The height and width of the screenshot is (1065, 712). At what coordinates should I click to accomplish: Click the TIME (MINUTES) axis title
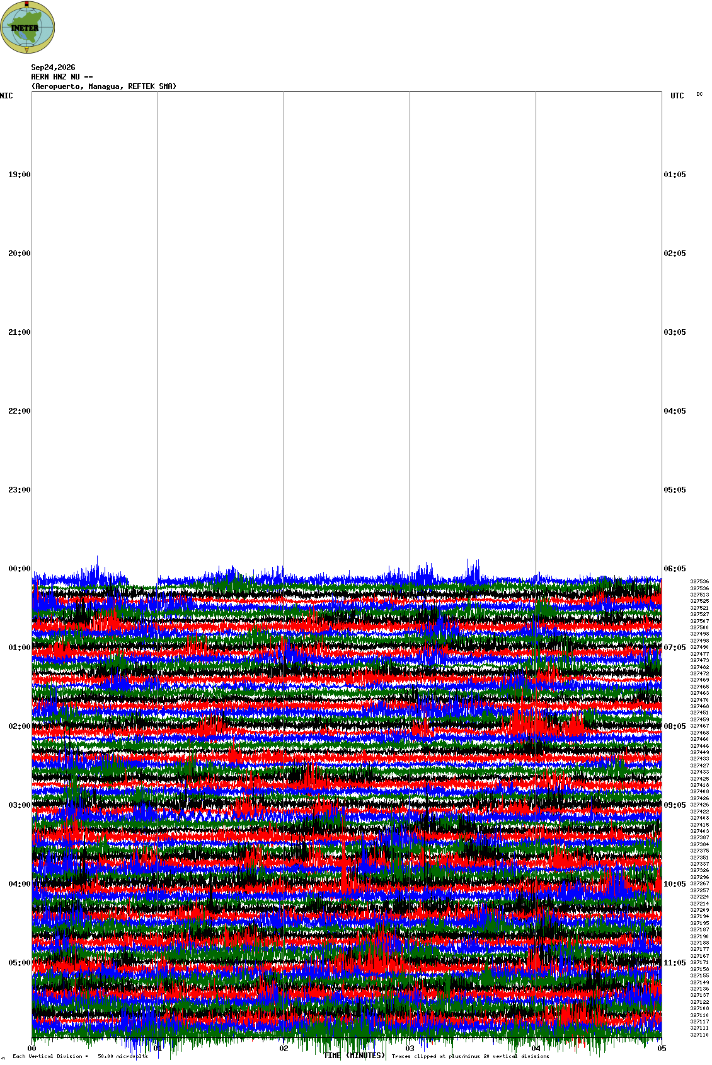tap(354, 1056)
